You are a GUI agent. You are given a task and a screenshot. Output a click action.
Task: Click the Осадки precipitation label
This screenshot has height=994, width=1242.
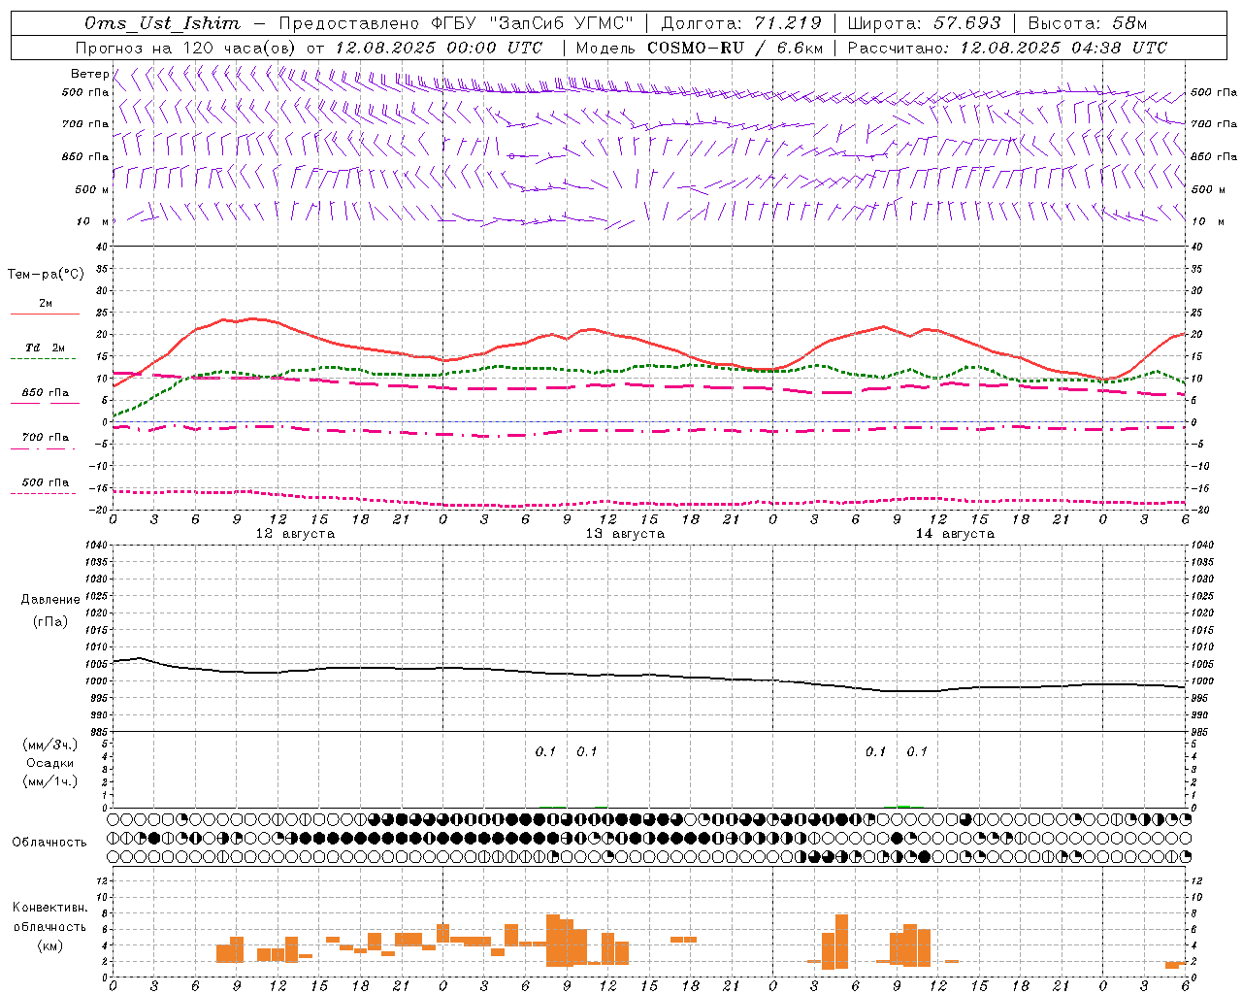coord(50,763)
